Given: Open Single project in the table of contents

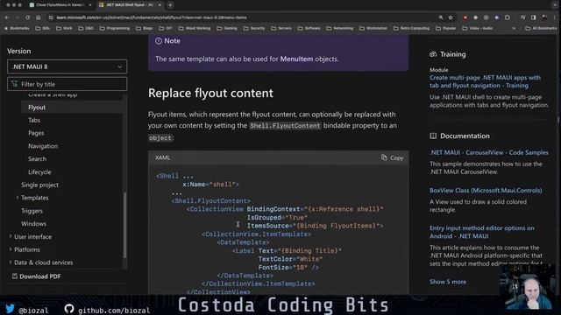Looking at the screenshot, I should click(39, 185).
